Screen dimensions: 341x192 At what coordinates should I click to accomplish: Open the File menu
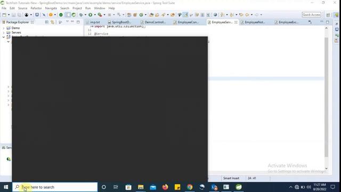pos(4,9)
